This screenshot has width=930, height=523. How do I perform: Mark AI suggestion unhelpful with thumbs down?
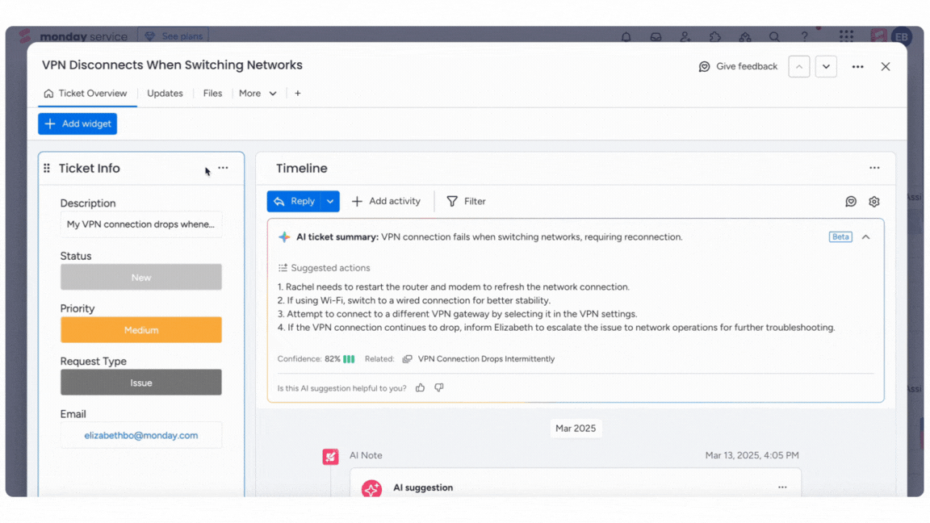pyautogui.click(x=439, y=387)
